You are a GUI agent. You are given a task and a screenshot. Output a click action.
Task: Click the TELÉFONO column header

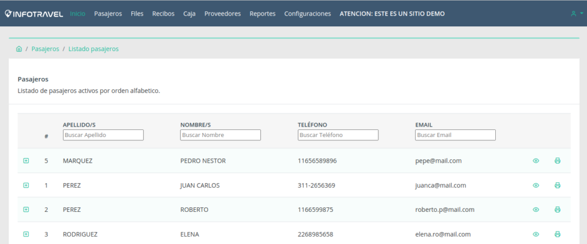312,125
